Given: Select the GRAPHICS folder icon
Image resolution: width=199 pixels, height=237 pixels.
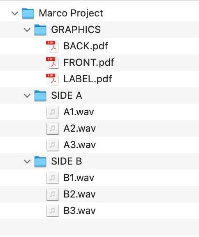Looking at the screenshot, I should tap(40, 30).
